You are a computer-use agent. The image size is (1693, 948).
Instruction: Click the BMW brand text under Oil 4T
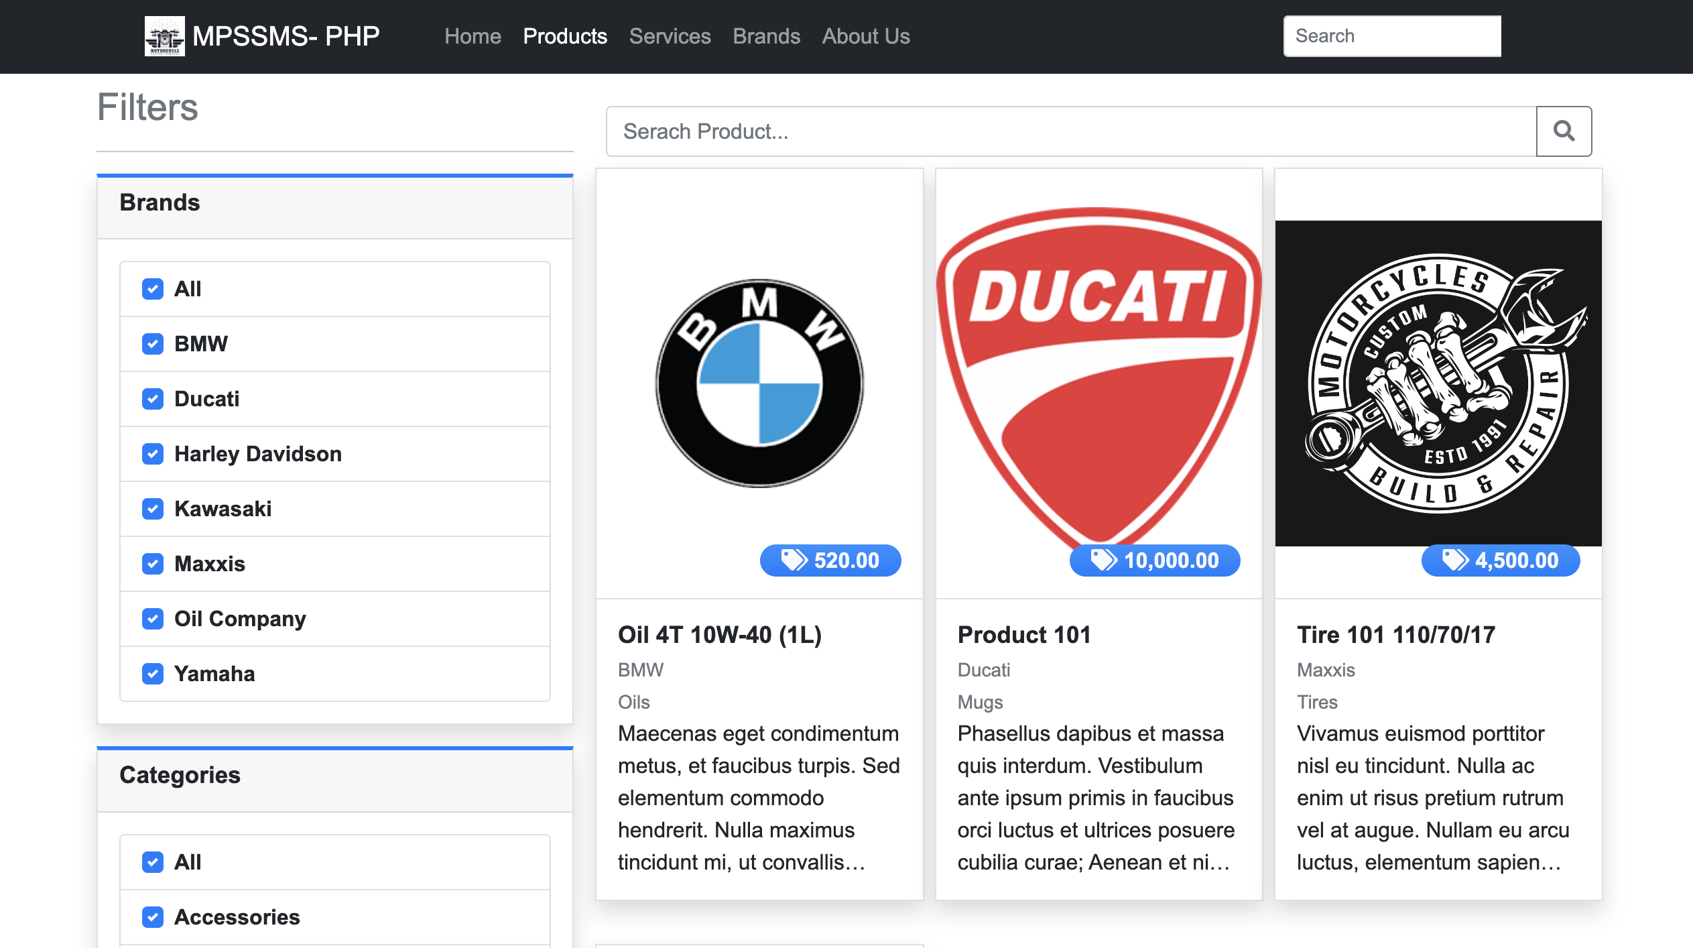coord(641,670)
